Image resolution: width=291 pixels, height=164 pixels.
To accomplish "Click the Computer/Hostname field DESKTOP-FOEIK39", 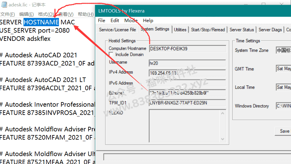I will point(187,49).
